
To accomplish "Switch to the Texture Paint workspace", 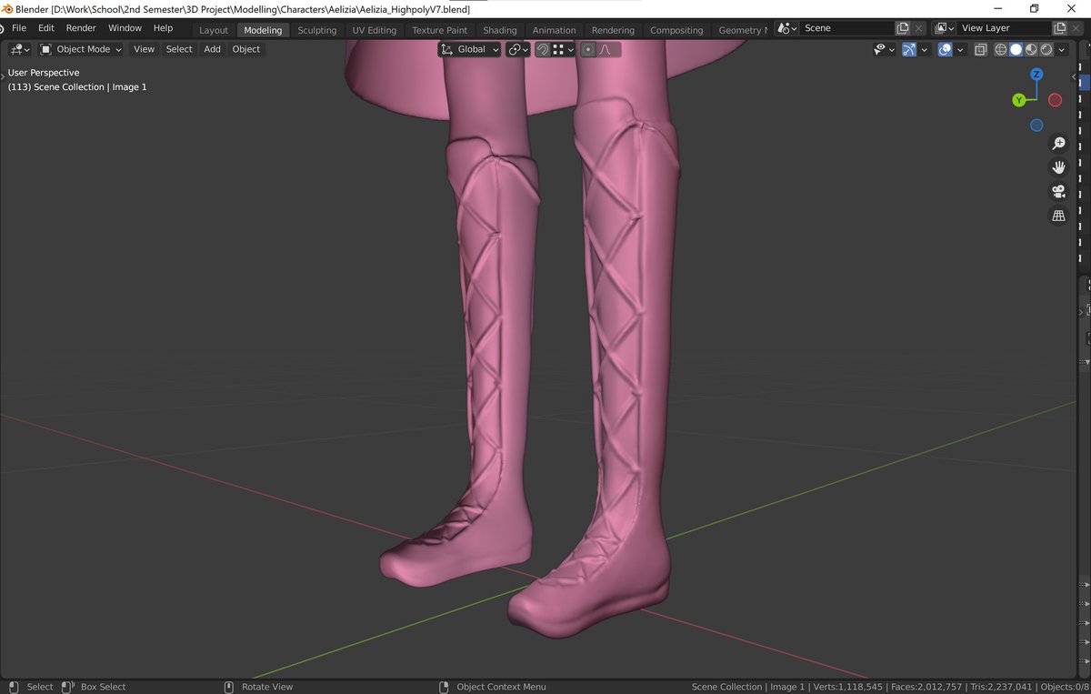I will coord(440,30).
